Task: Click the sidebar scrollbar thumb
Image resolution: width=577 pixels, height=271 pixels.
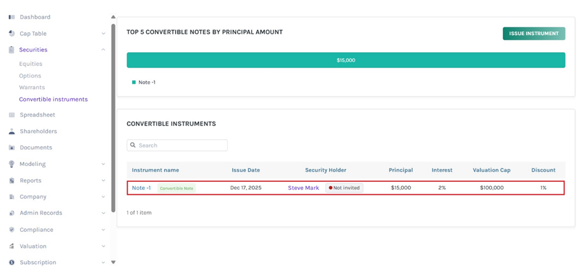Action: coord(114,118)
